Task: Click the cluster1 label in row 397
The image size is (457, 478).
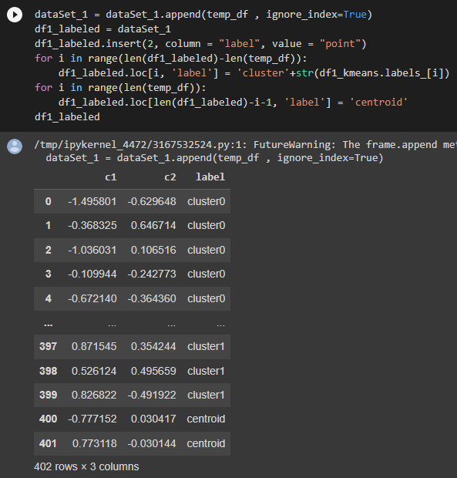Action: (x=207, y=347)
